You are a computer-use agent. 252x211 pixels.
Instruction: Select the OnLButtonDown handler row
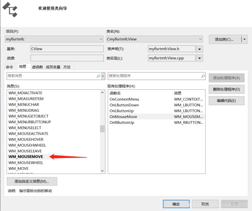[x=156, y=105]
